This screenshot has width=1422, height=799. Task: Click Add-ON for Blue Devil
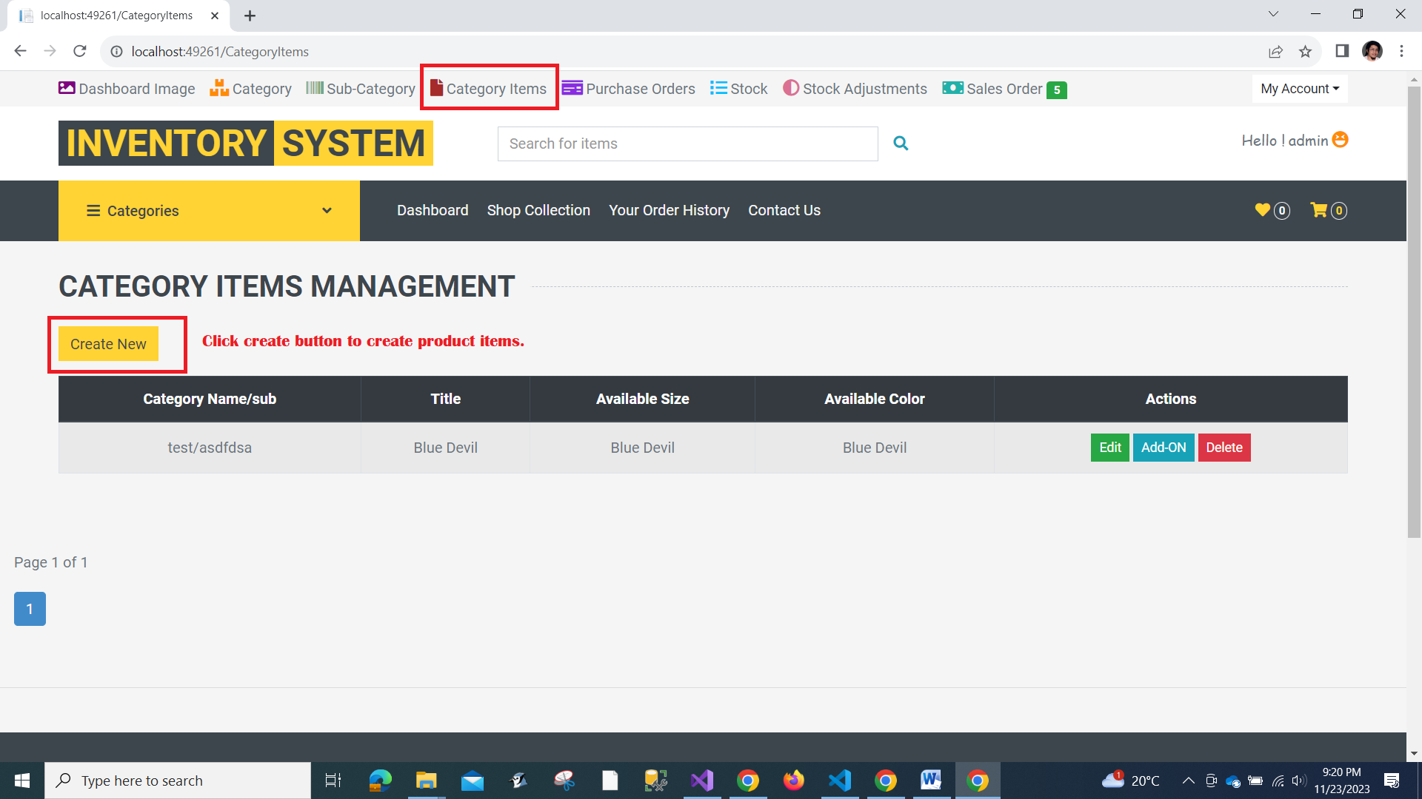point(1163,448)
